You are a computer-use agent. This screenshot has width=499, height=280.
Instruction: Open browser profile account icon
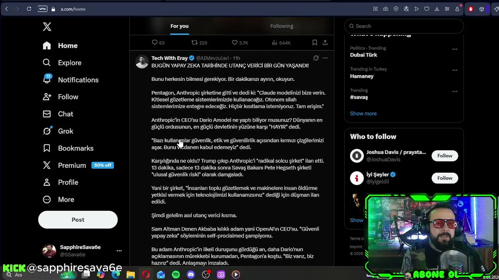pyautogui.click(x=457, y=9)
